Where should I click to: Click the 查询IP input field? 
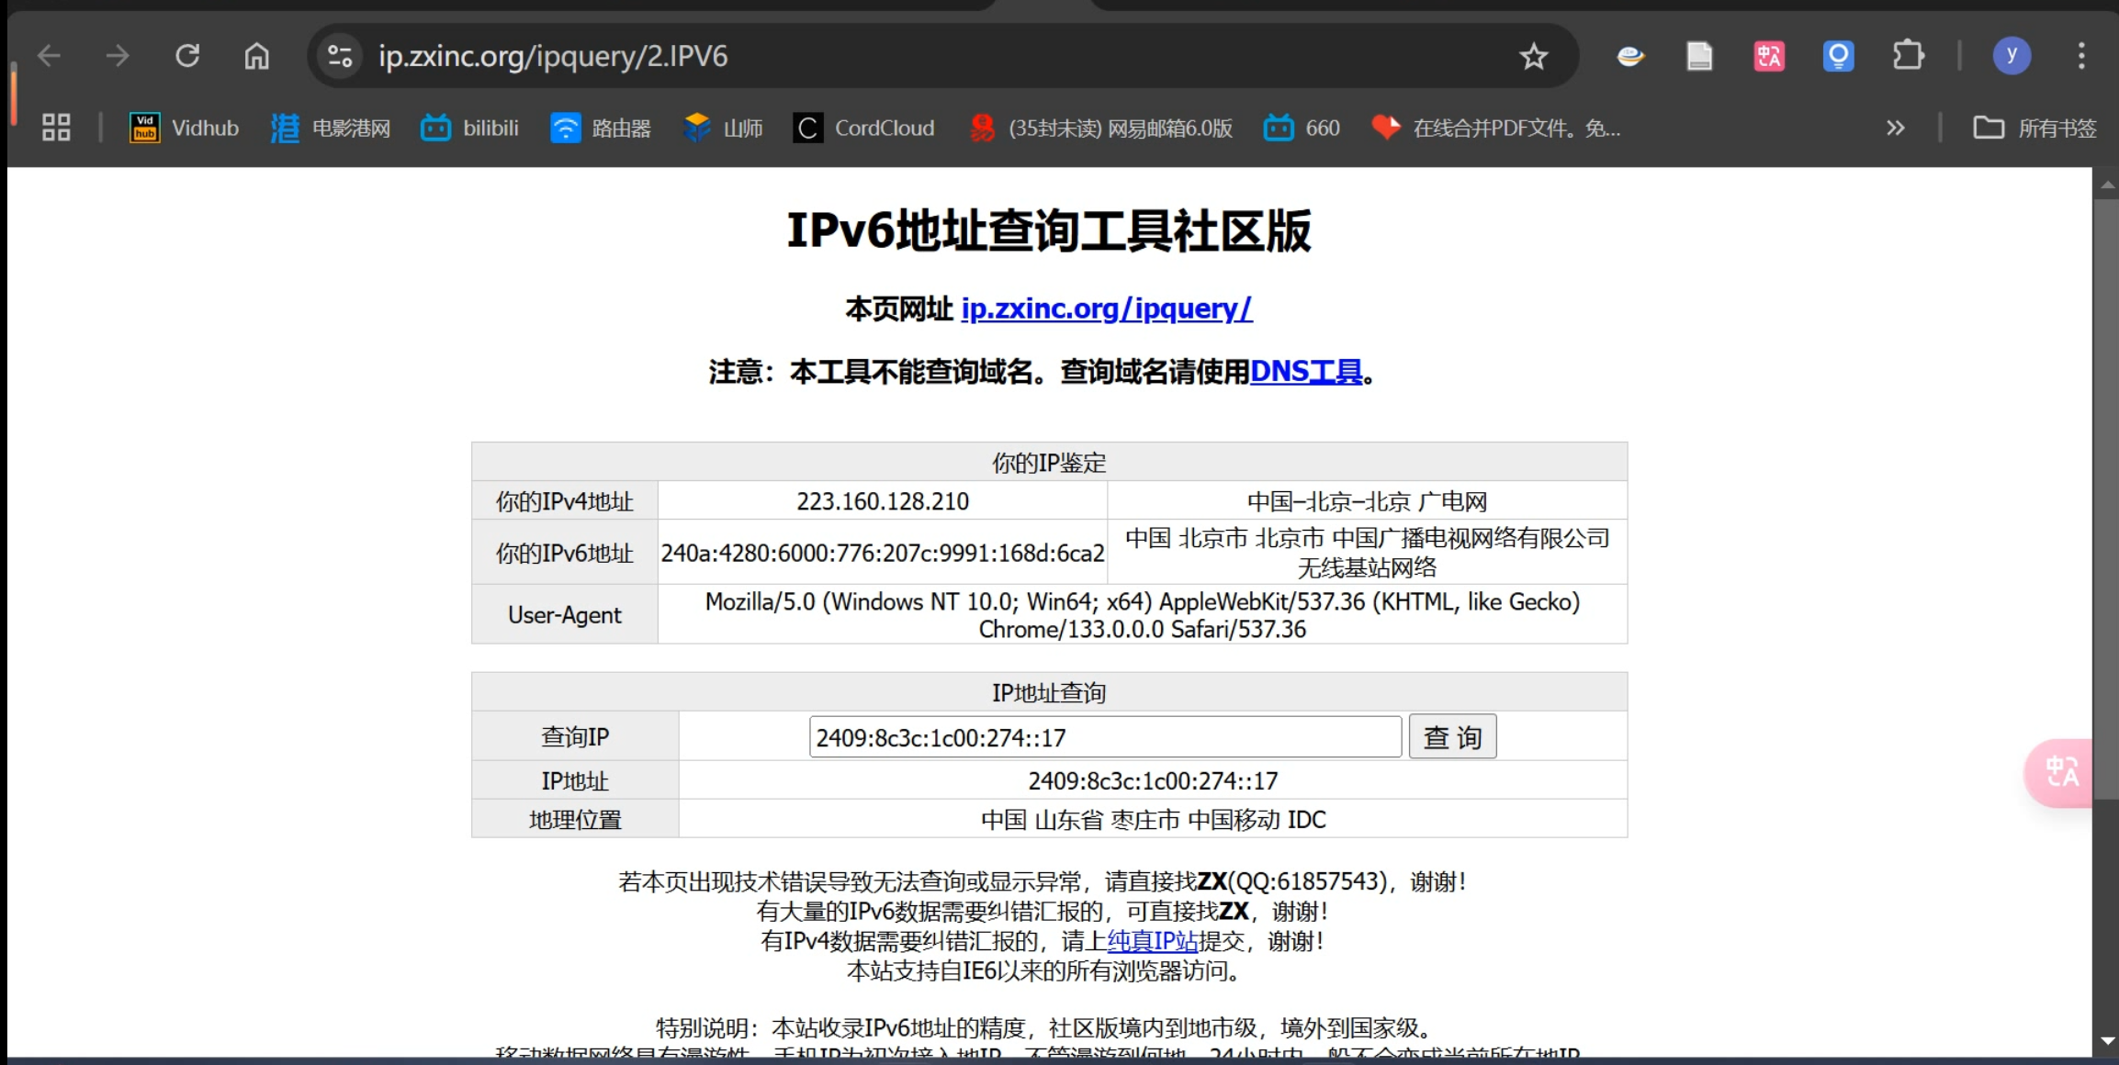click(x=1104, y=737)
